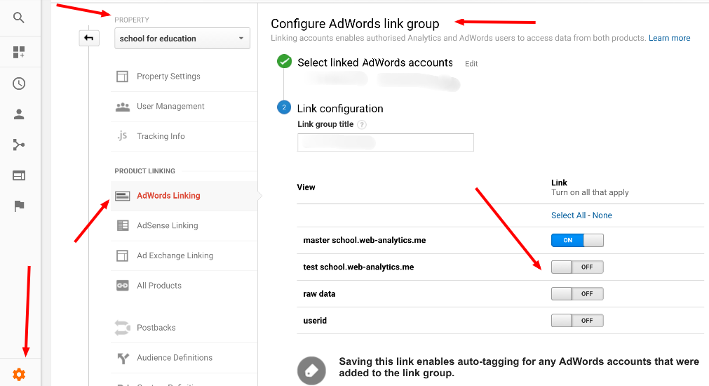The height and width of the screenshot is (386, 709).
Task: Click the Link group title text field
Action: tap(386, 142)
